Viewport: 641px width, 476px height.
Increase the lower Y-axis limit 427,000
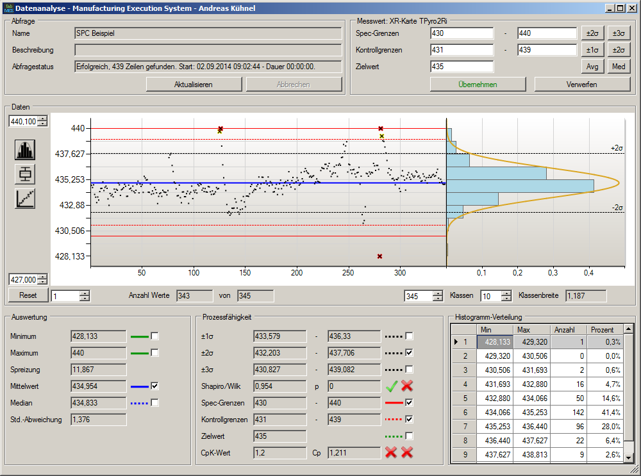point(42,276)
